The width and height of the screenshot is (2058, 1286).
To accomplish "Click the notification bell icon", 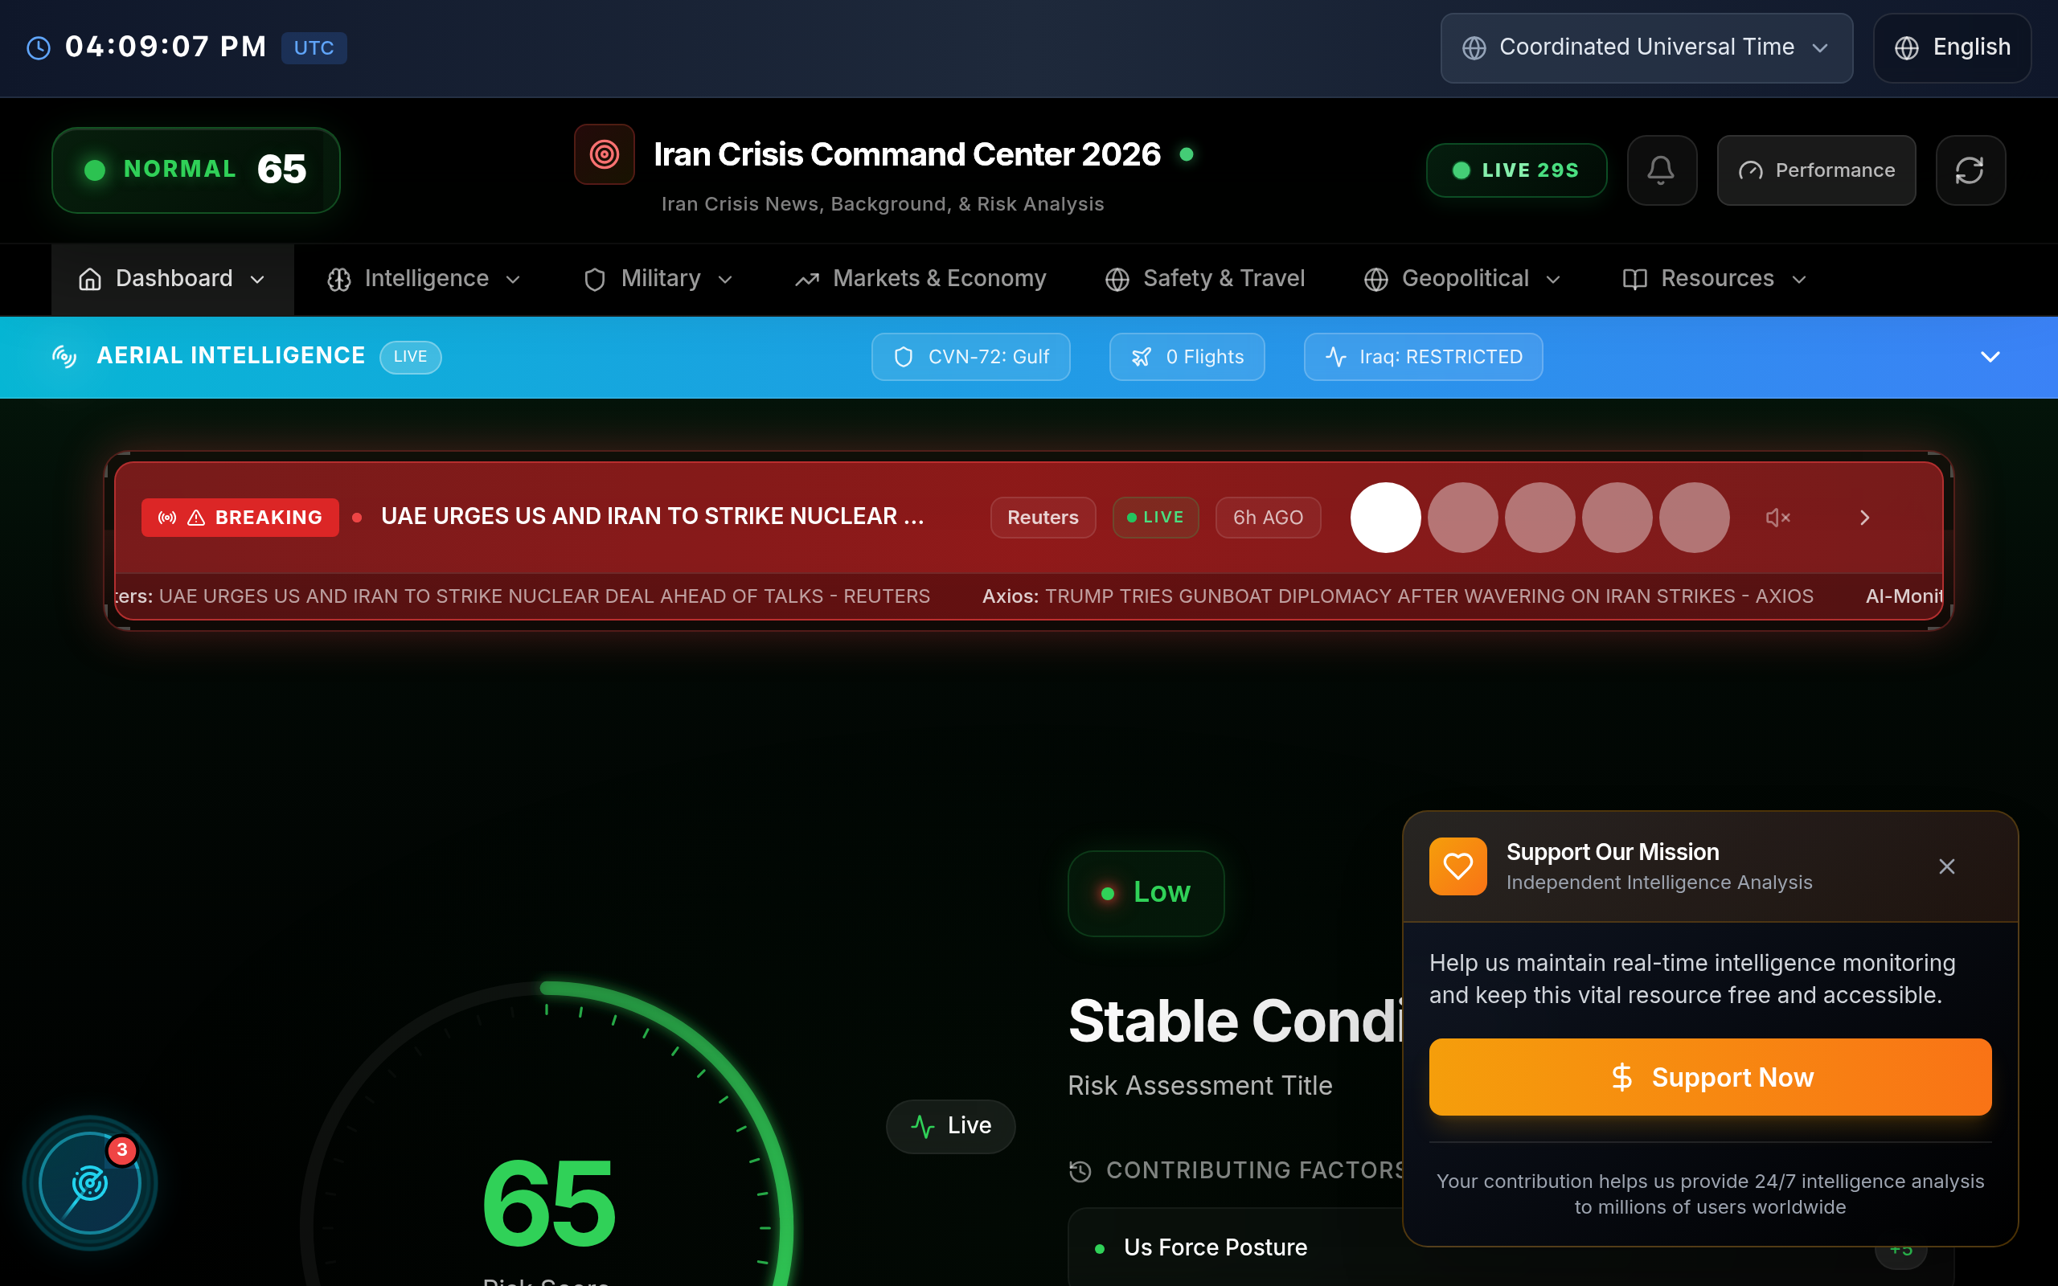I will pyautogui.click(x=1661, y=170).
